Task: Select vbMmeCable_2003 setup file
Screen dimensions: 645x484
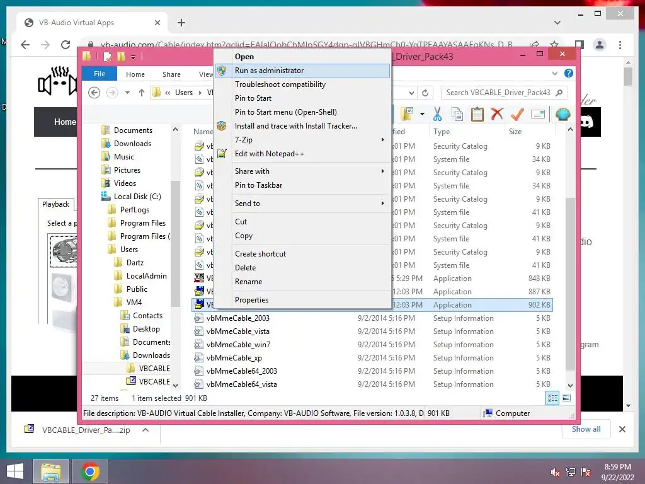Action: (x=237, y=318)
